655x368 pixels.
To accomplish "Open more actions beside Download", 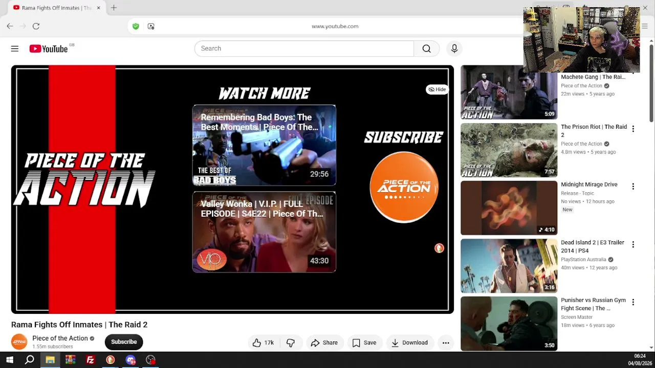I will (x=446, y=342).
